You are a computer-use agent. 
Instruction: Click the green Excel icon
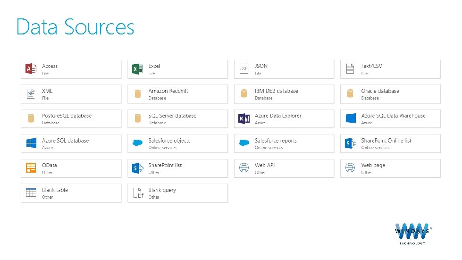[138, 68]
